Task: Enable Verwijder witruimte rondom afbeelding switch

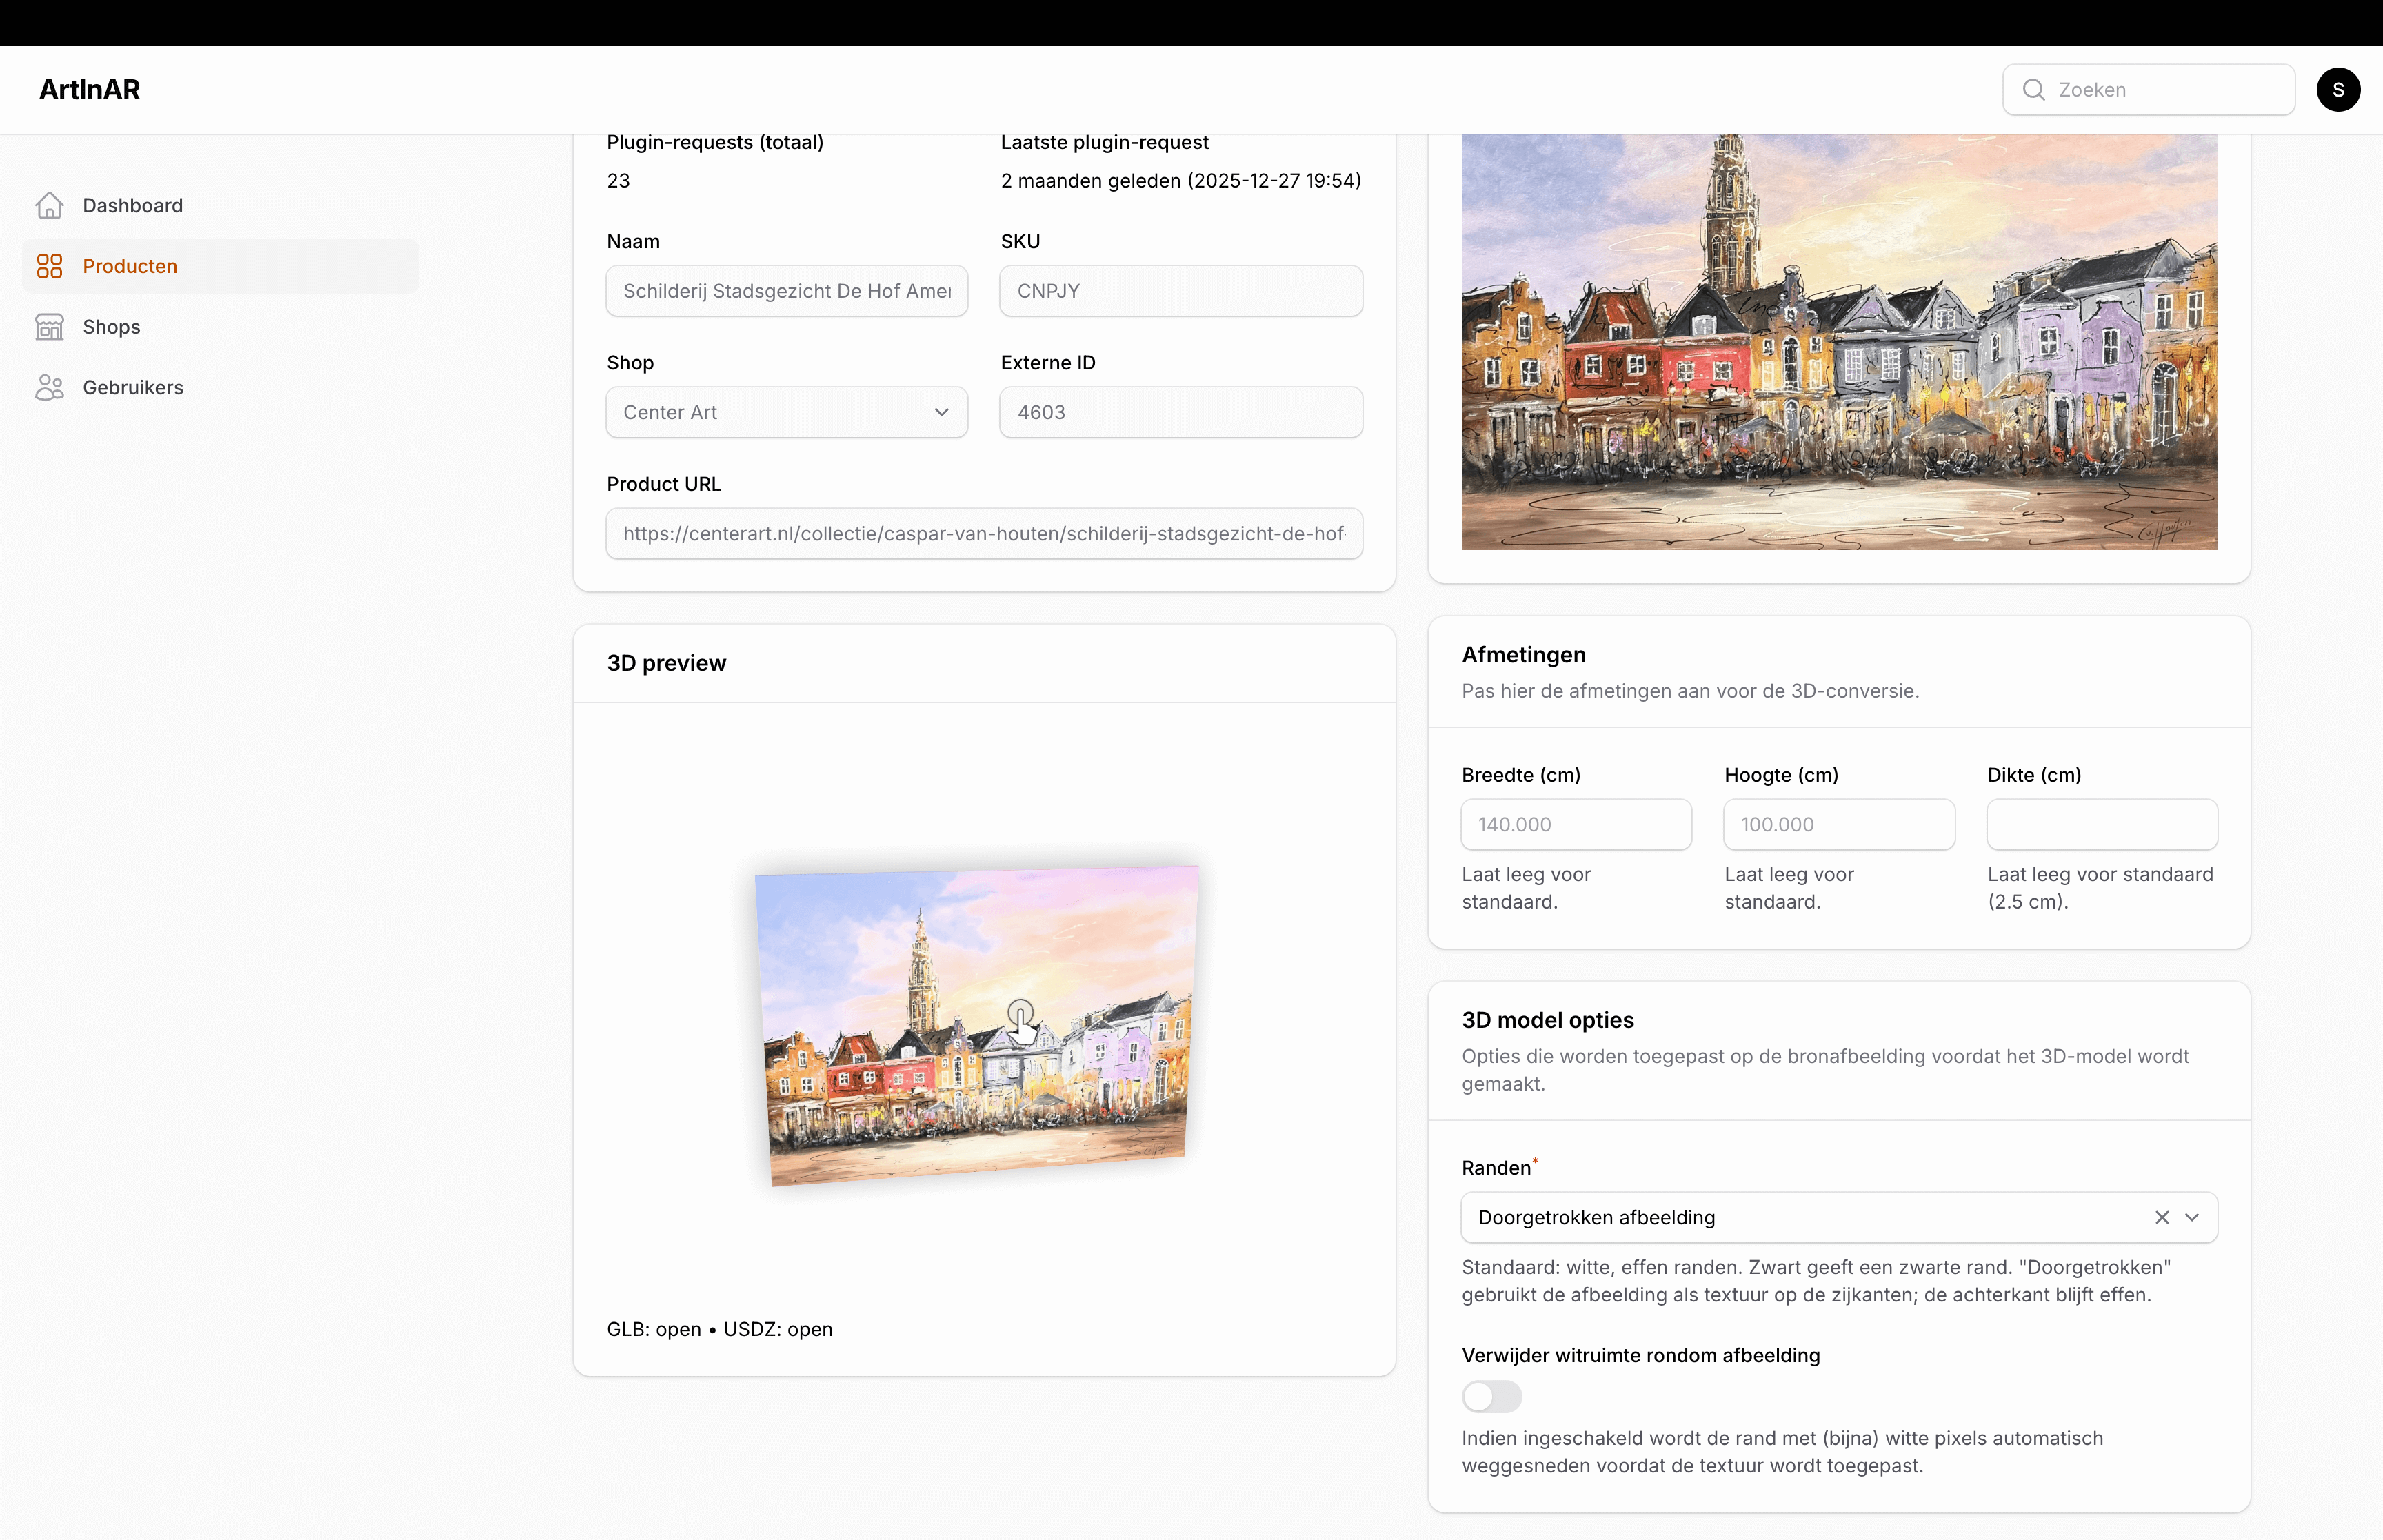Action: click(x=1491, y=1396)
